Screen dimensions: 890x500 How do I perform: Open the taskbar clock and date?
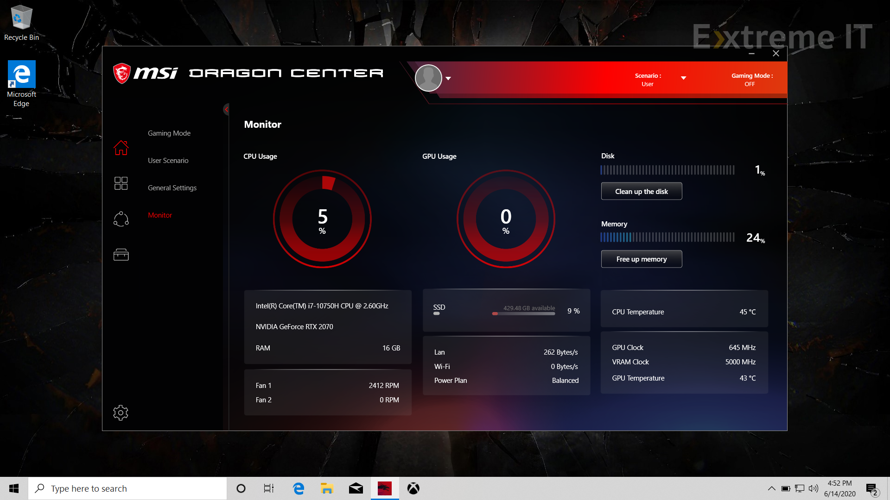840,488
